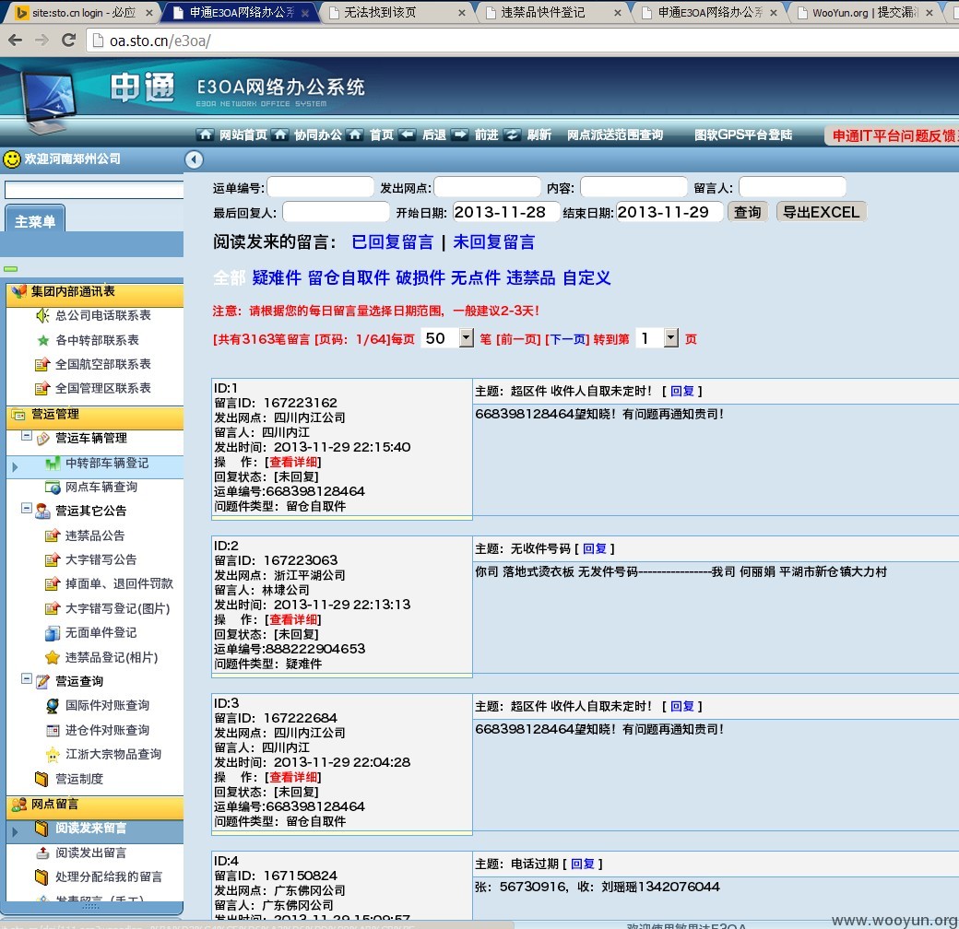Open 大字错写登记(图片) in sidebar
The width and height of the screenshot is (959, 929).
[x=117, y=609]
